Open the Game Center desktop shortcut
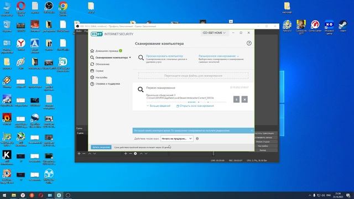Screen dimensions: 354x199 (315, 26)
